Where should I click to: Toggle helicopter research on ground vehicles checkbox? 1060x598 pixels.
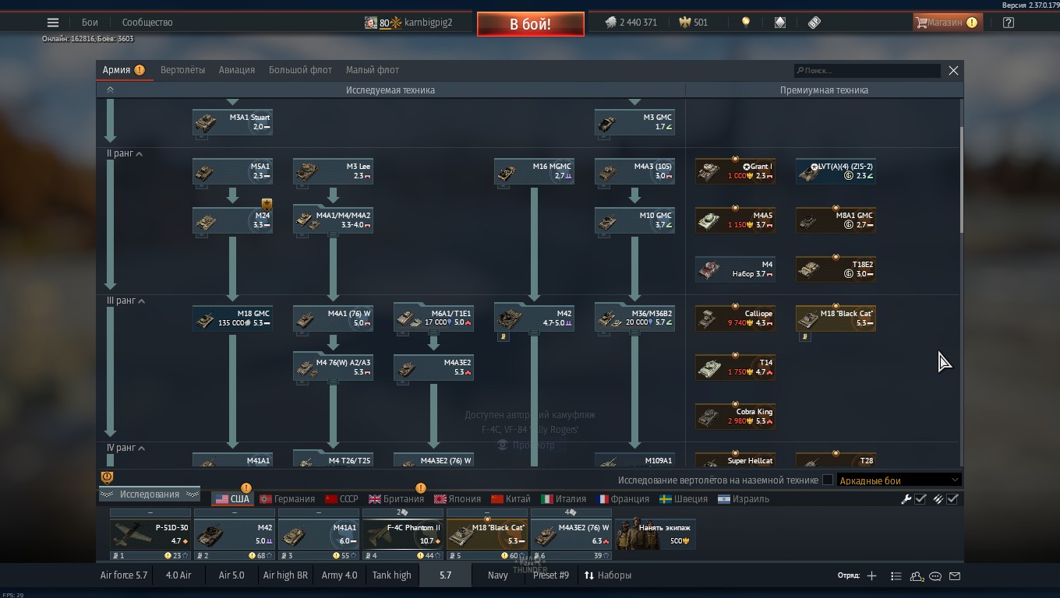828,480
